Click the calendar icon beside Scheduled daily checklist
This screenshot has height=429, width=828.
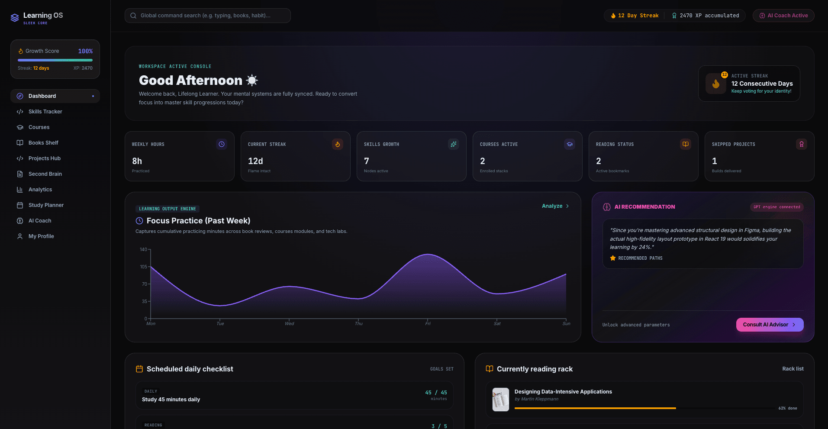click(139, 369)
